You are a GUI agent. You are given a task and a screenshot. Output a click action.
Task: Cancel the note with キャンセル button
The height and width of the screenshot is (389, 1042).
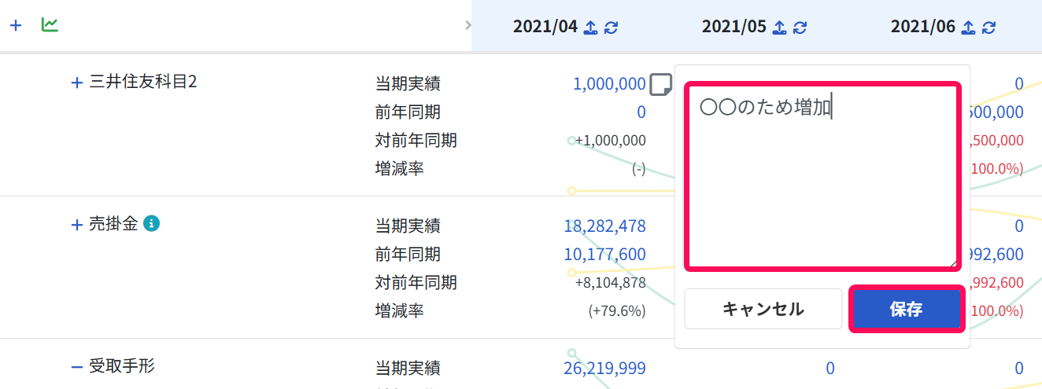(x=763, y=309)
